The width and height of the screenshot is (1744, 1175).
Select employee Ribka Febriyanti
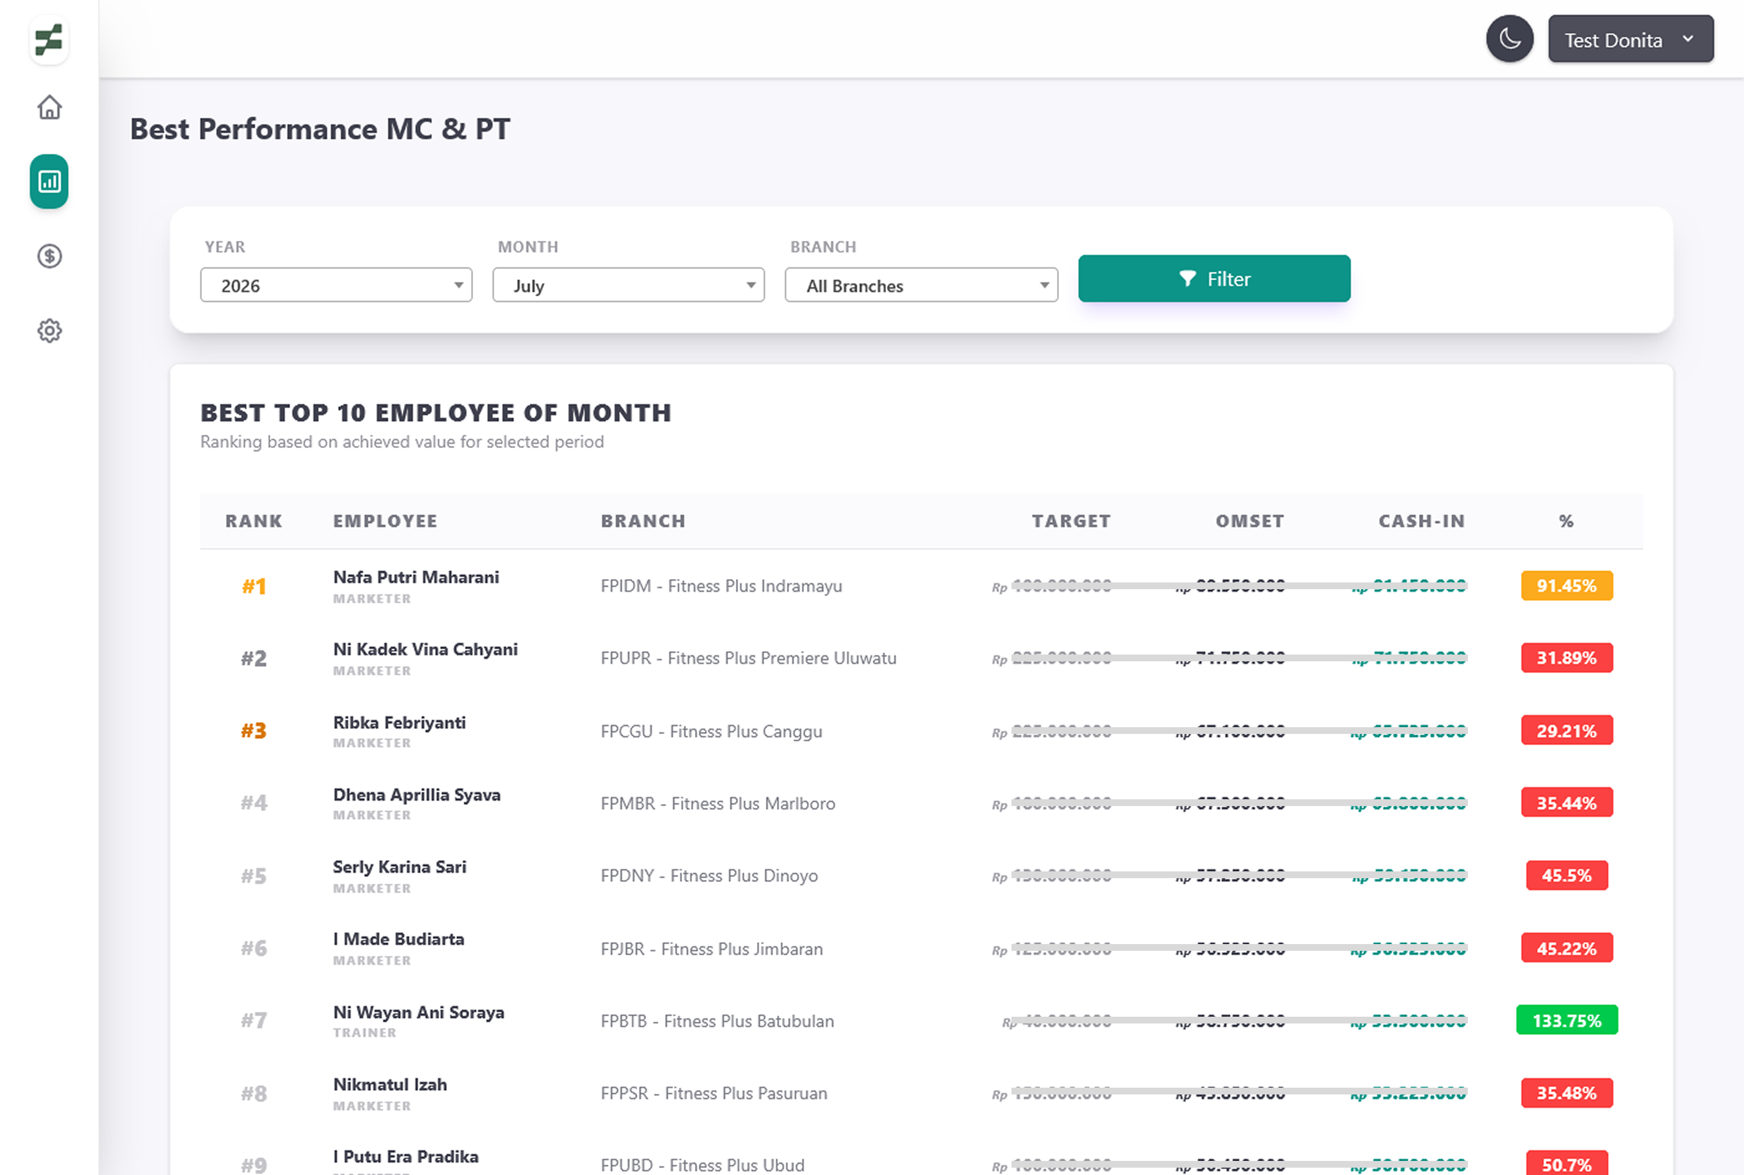[400, 722]
